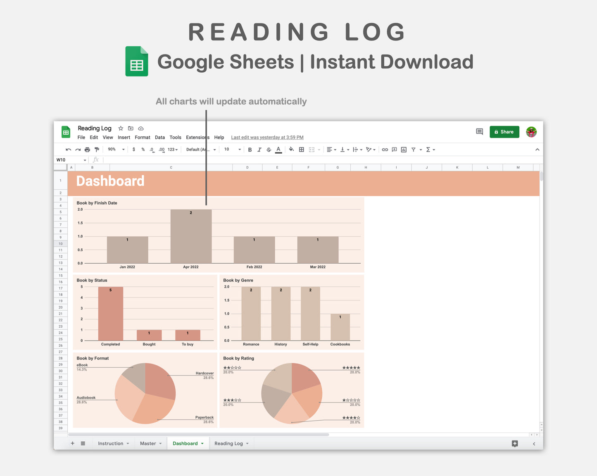Toggle strikethrough formatting
Viewport: 597px width, 476px height.
269,149
